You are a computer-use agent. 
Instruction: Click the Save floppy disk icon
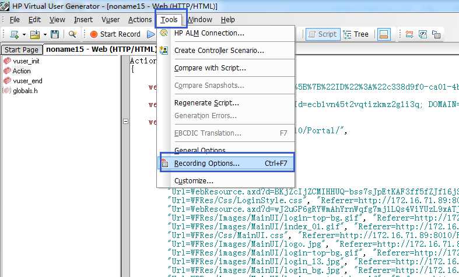point(55,34)
